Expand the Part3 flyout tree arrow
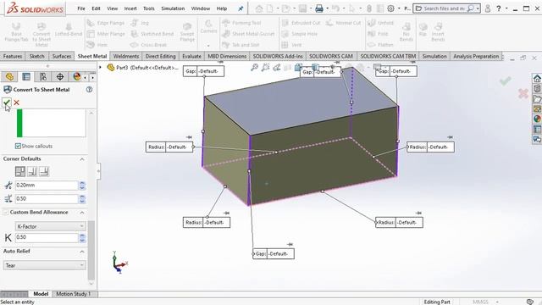This screenshot has height=305, width=542. coord(100,68)
